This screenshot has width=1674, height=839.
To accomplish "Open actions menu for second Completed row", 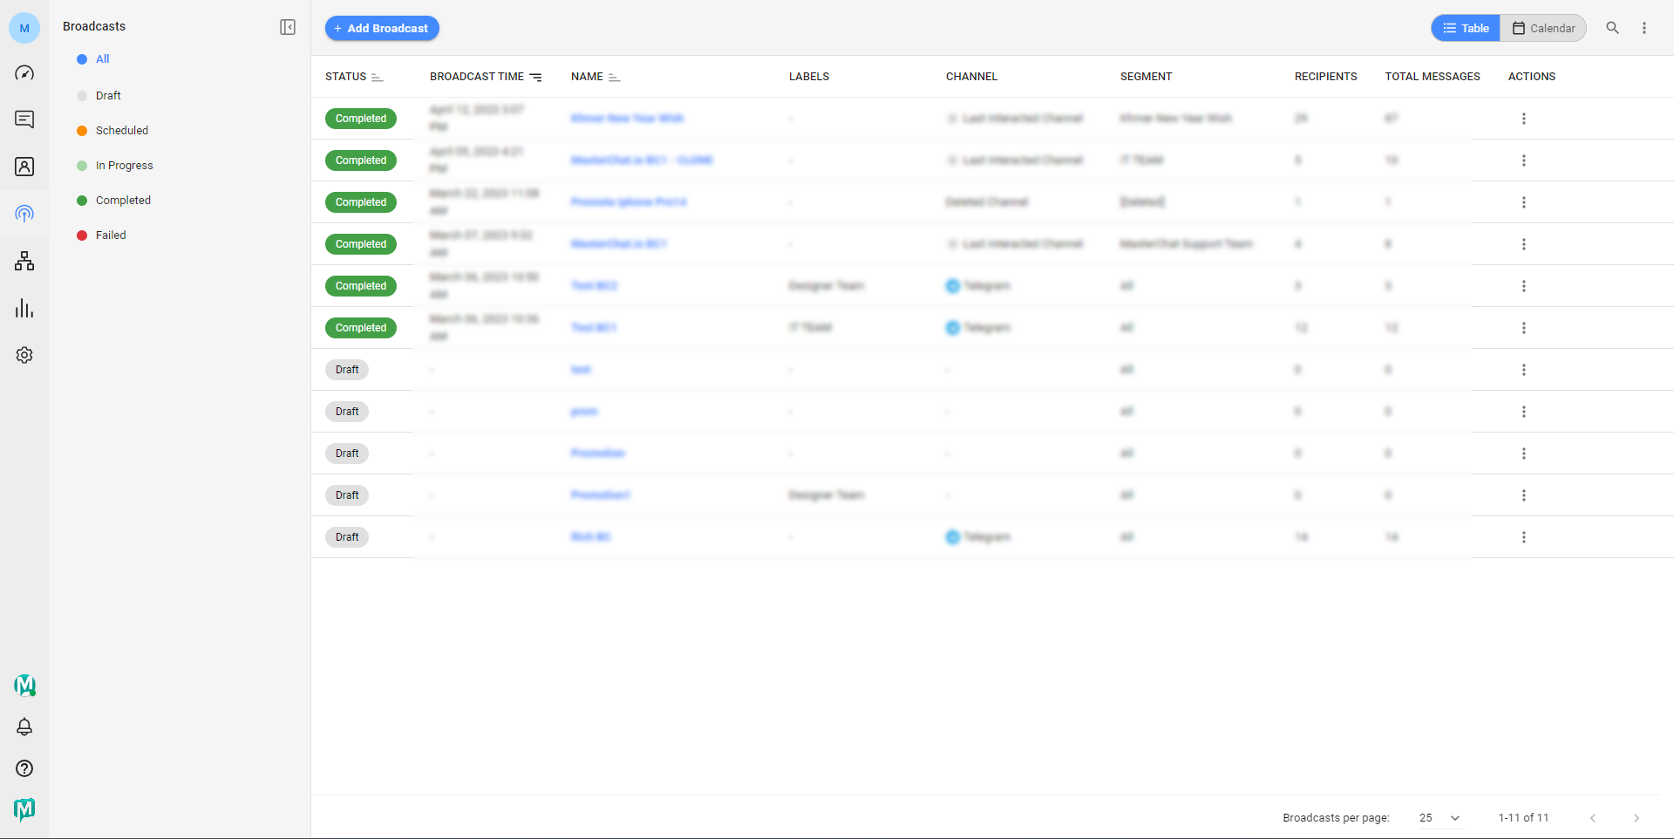I will click(1524, 160).
